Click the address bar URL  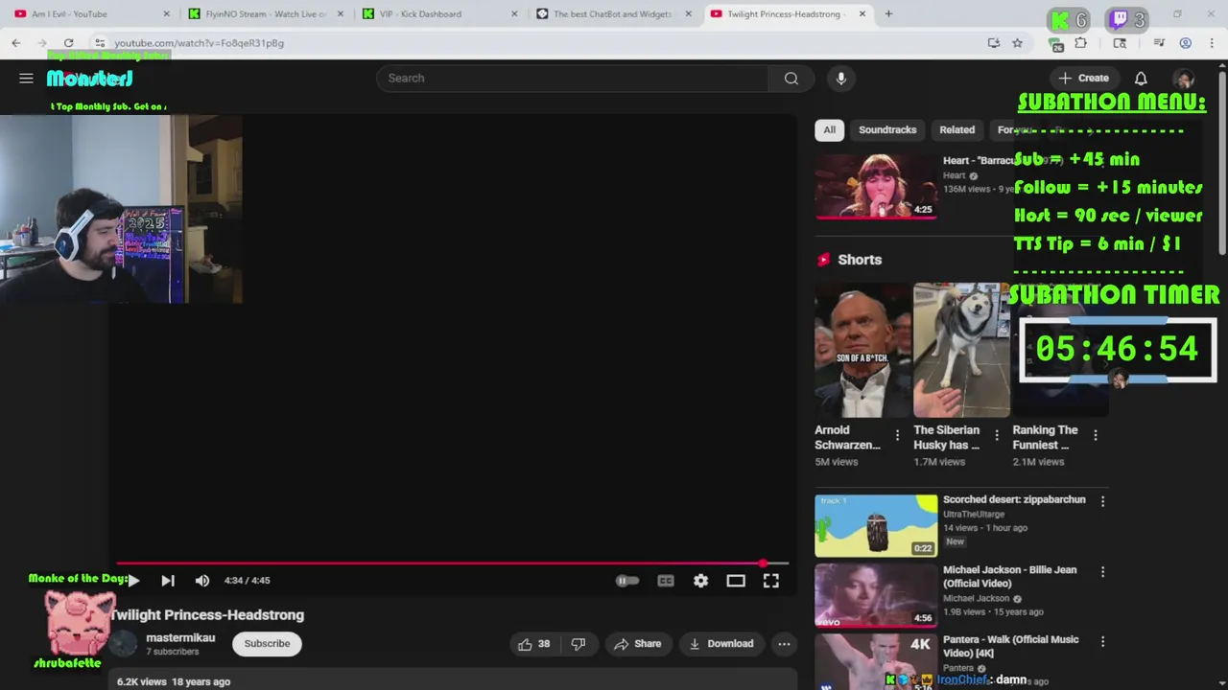click(x=199, y=43)
